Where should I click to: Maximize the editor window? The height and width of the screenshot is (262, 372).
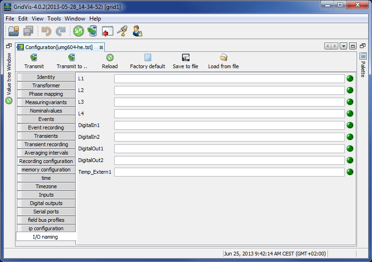(352, 46)
